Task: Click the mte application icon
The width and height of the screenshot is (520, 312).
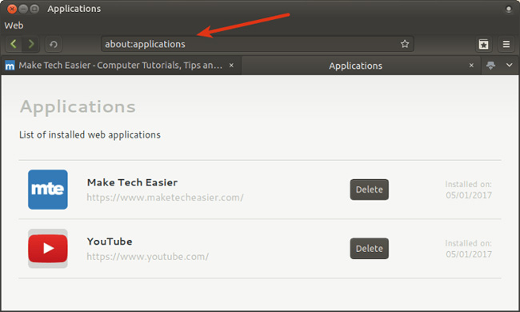Action: 48,190
